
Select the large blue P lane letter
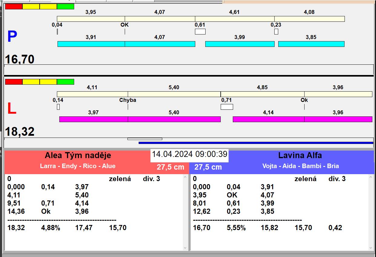(12, 37)
